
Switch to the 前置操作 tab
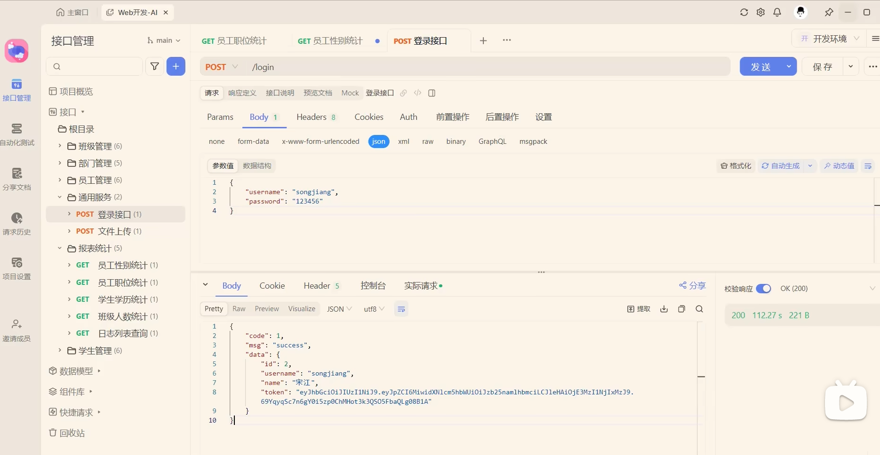pos(453,117)
